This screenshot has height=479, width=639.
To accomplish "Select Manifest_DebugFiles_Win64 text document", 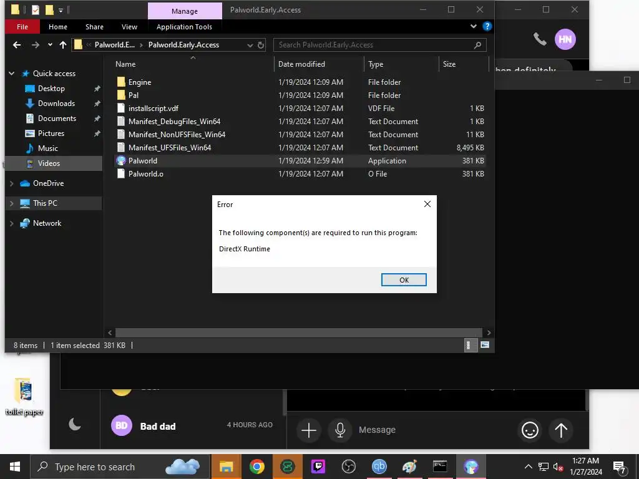I will click(175, 122).
